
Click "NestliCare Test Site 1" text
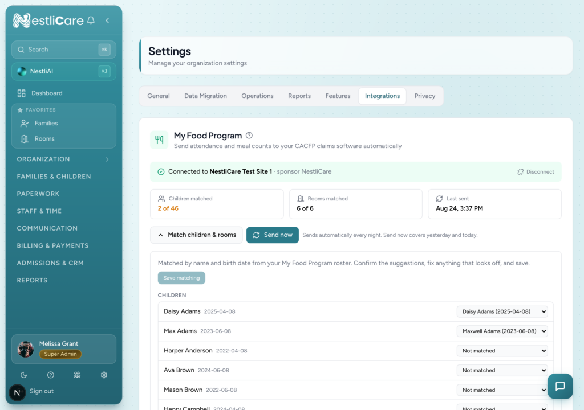pyautogui.click(x=241, y=171)
